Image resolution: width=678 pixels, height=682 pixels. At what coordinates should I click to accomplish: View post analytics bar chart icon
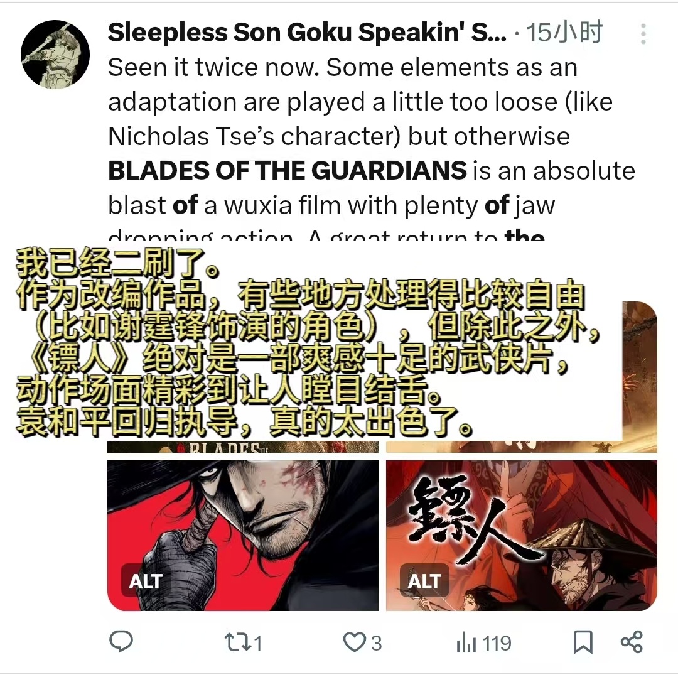click(x=466, y=643)
